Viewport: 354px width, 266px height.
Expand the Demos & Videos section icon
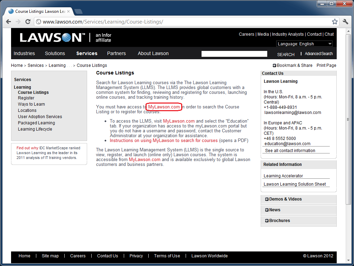[x=266, y=199]
